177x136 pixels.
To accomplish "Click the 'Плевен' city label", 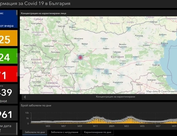I will click(104, 39).
